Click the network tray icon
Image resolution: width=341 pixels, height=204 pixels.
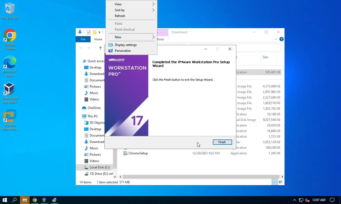tap(301, 200)
